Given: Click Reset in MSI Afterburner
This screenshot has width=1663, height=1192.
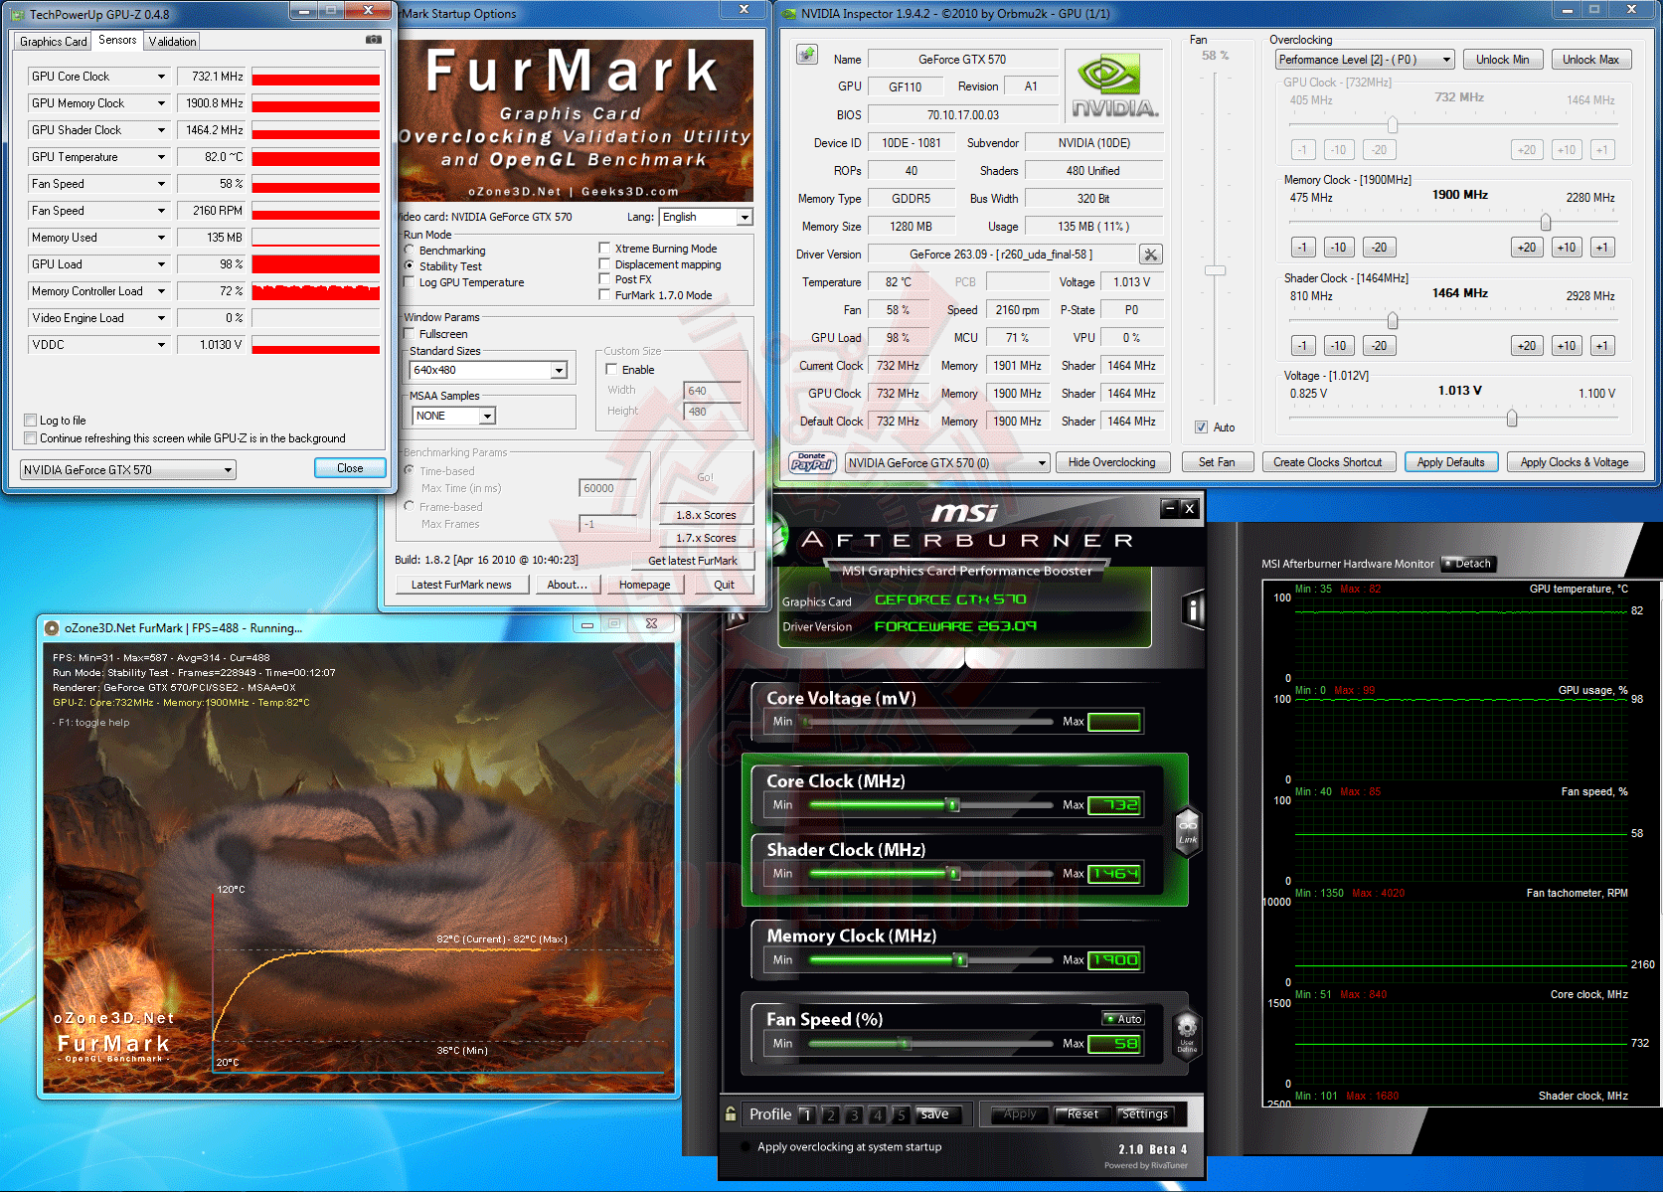Looking at the screenshot, I should tap(1082, 1114).
